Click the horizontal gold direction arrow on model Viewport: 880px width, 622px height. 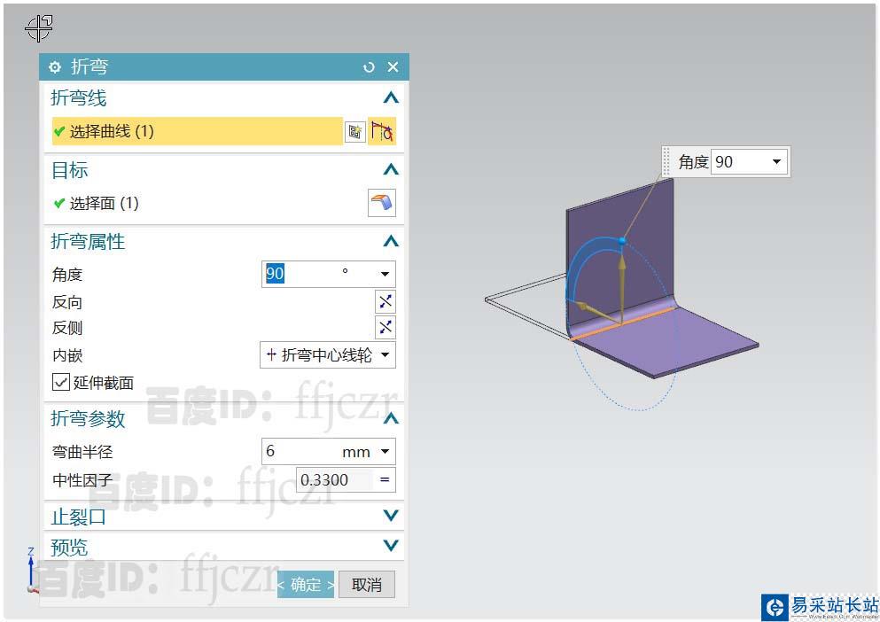point(596,314)
